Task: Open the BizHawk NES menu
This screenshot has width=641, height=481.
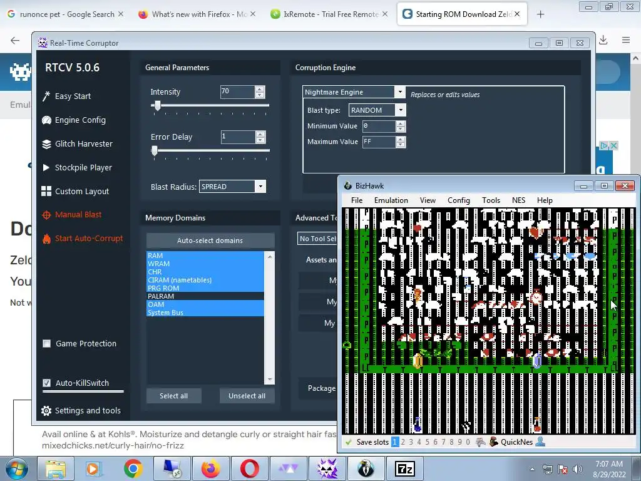Action: 518,200
